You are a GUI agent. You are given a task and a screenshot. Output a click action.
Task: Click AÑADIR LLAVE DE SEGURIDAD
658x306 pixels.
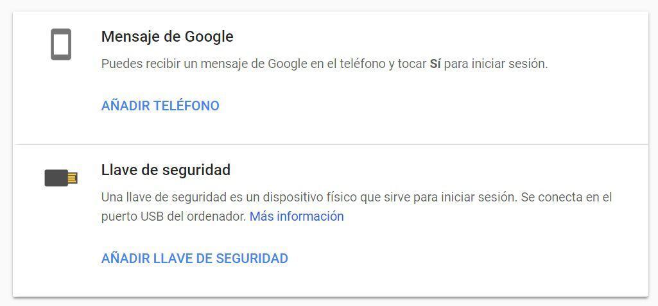point(195,259)
